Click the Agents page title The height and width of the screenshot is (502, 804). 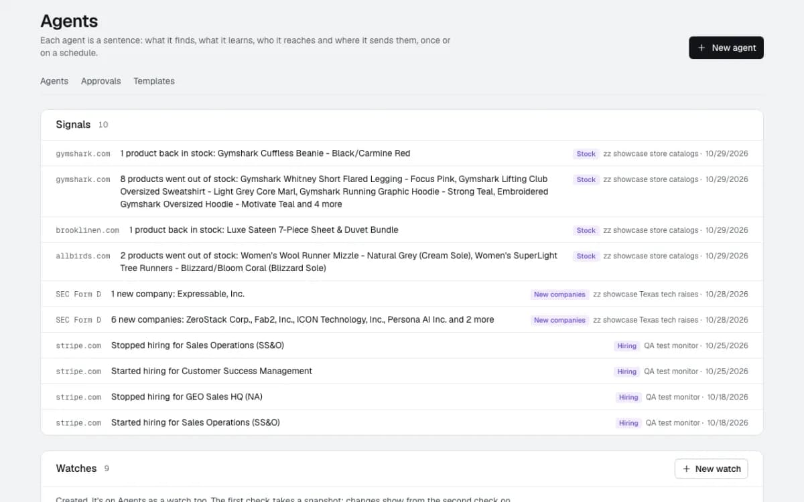pos(69,21)
